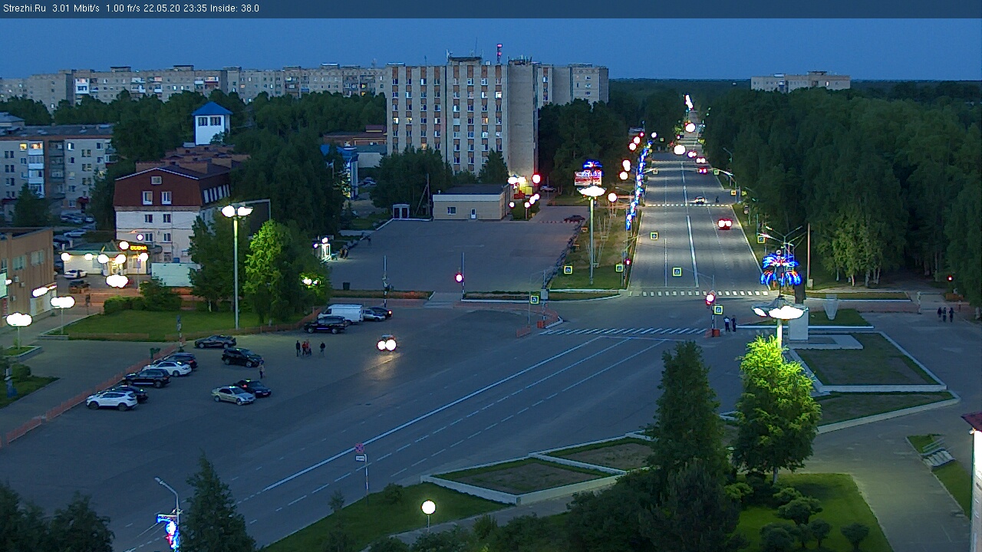
Task: Click the "22.05.20" date stamp
Action: 163,8
